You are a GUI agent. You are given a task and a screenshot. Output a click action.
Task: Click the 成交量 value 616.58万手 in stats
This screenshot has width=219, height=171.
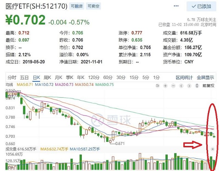pyautogui.click(x=191, y=33)
